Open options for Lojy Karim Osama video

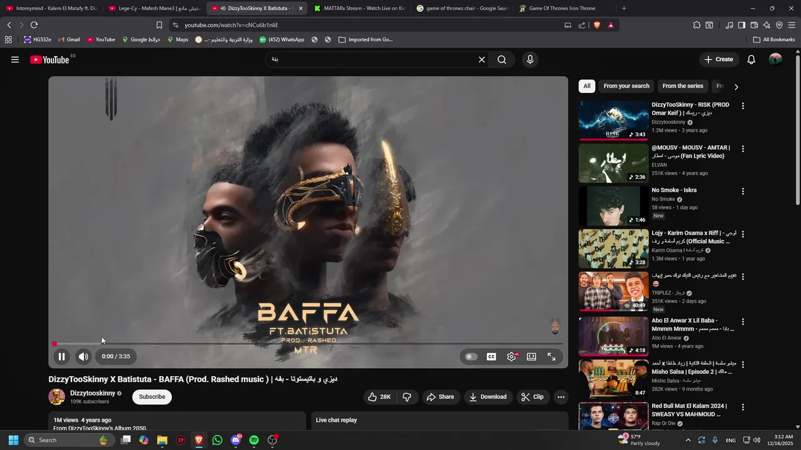click(743, 234)
